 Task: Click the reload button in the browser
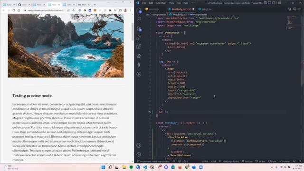tap(14, 10)
